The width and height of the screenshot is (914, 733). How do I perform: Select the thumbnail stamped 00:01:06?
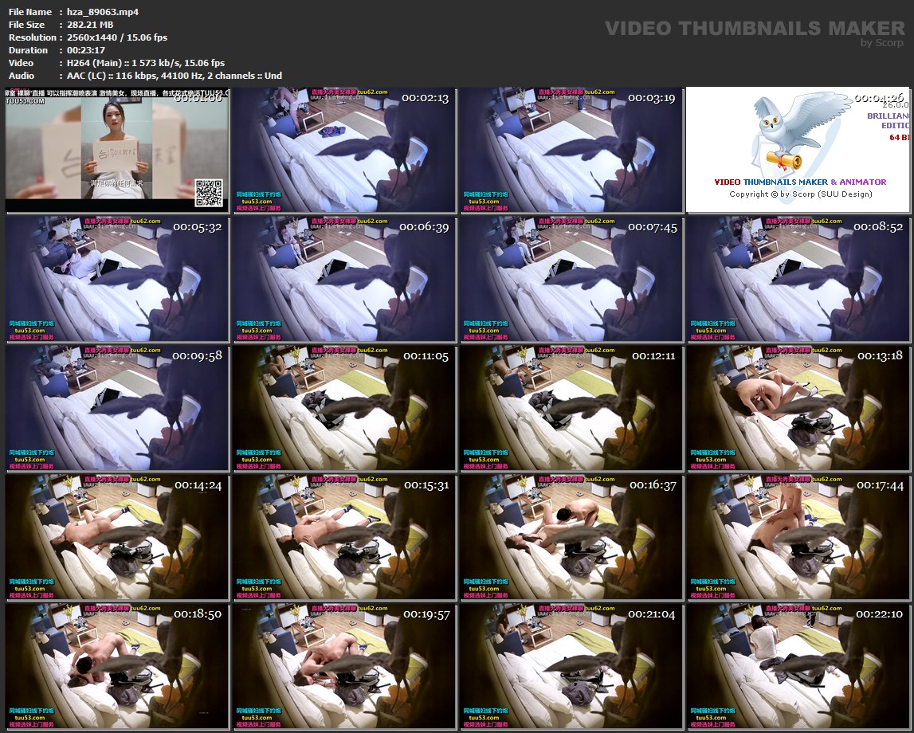[117, 150]
